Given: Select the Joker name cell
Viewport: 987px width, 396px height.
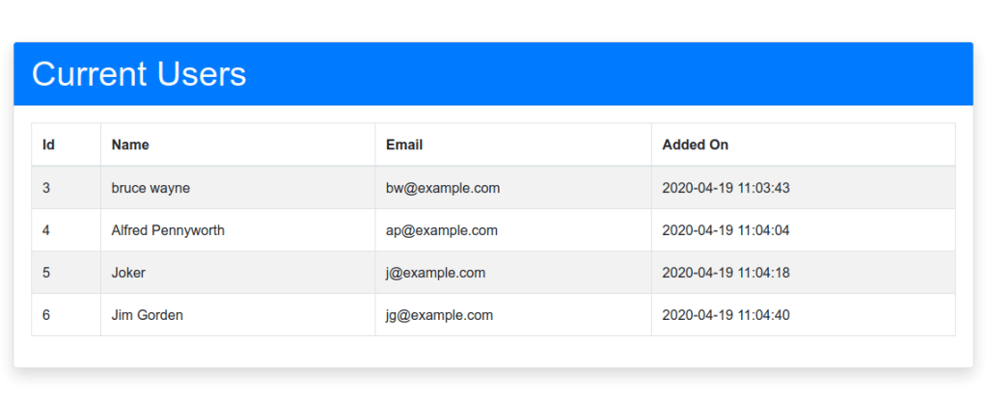Looking at the screenshot, I should coord(128,273).
